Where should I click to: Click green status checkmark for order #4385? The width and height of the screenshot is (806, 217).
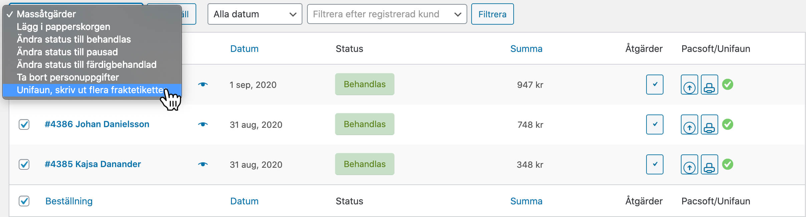pyautogui.click(x=728, y=164)
